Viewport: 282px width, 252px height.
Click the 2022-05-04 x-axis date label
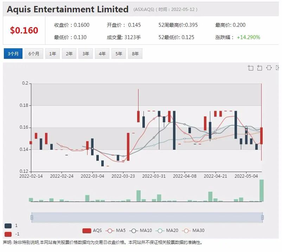click(246, 176)
